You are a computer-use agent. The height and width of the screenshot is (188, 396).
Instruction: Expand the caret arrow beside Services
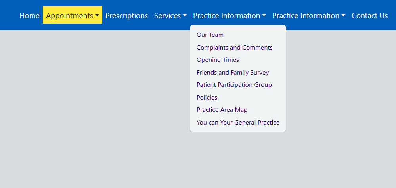click(x=185, y=16)
